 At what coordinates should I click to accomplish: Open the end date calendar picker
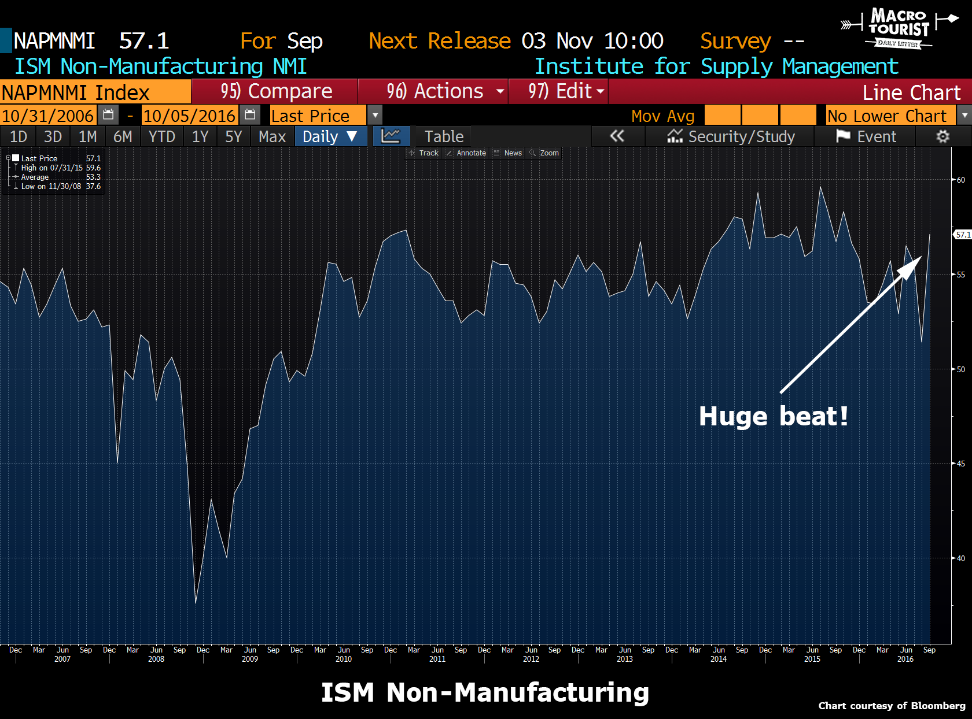point(250,115)
